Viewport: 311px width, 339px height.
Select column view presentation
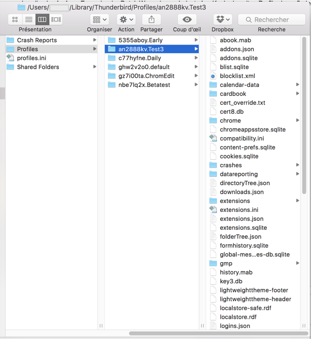(x=42, y=20)
